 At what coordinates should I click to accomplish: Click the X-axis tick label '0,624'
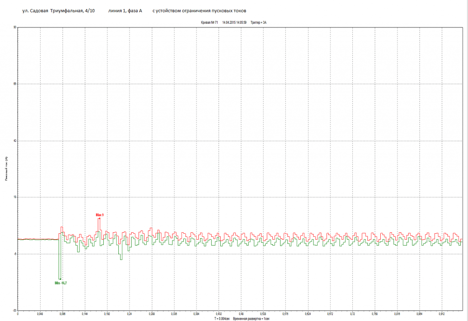(x=308, y=314)
